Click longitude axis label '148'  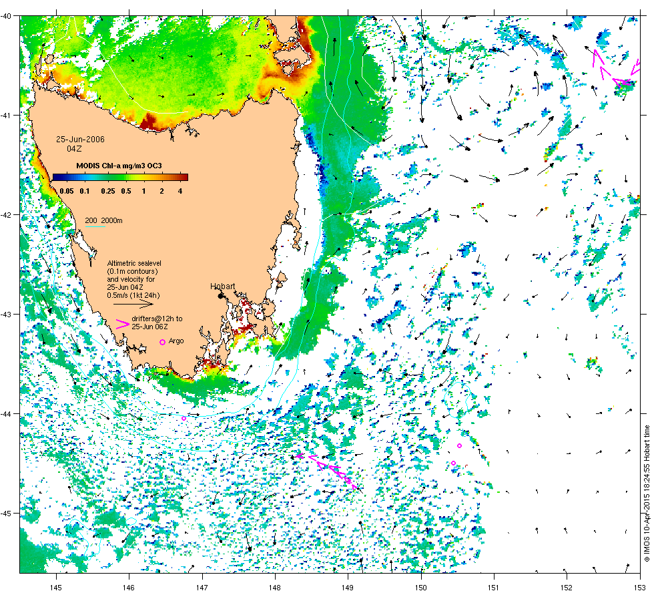point(274,588)
